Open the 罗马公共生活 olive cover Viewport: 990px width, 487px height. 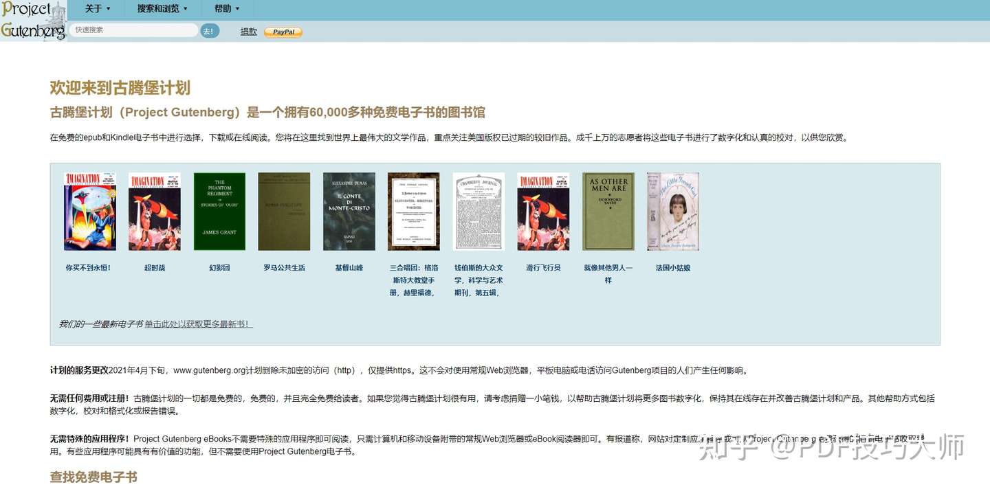(284, 212)
